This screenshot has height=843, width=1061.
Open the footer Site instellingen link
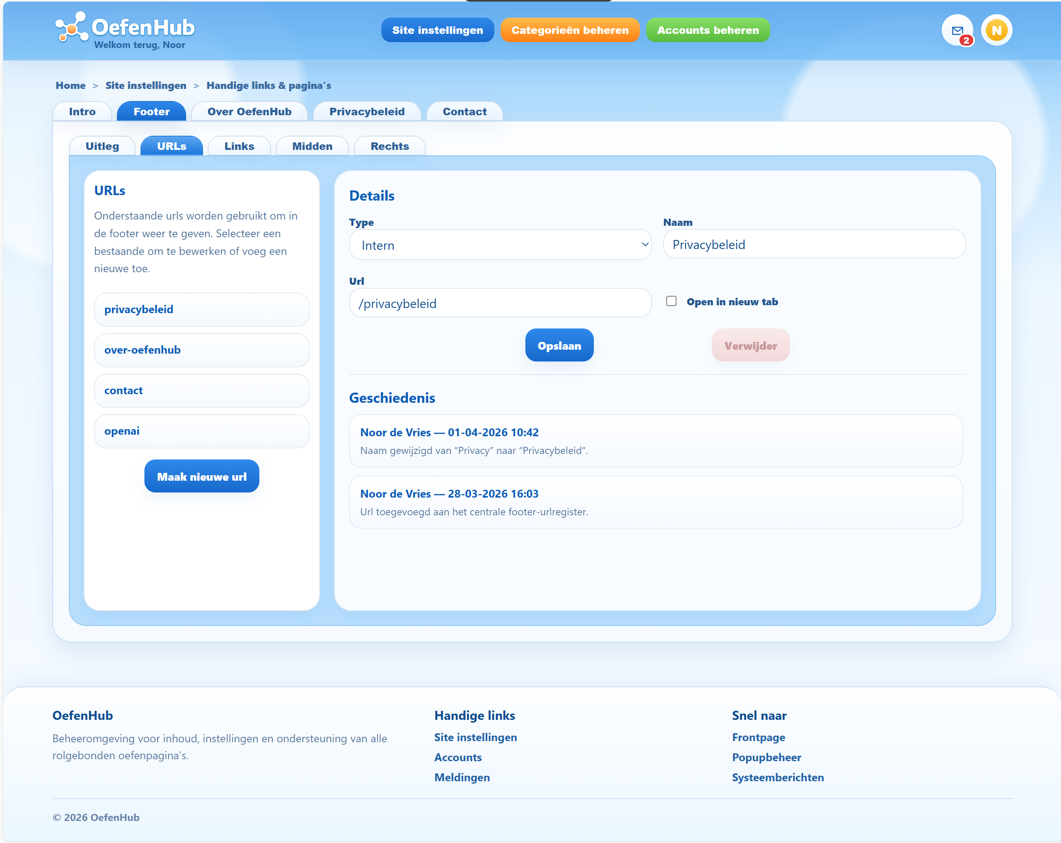coord(475,737)
